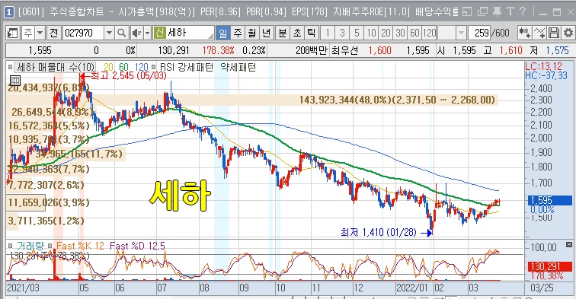
Task: Click the stock code field 027970
Action: (83, 33)
